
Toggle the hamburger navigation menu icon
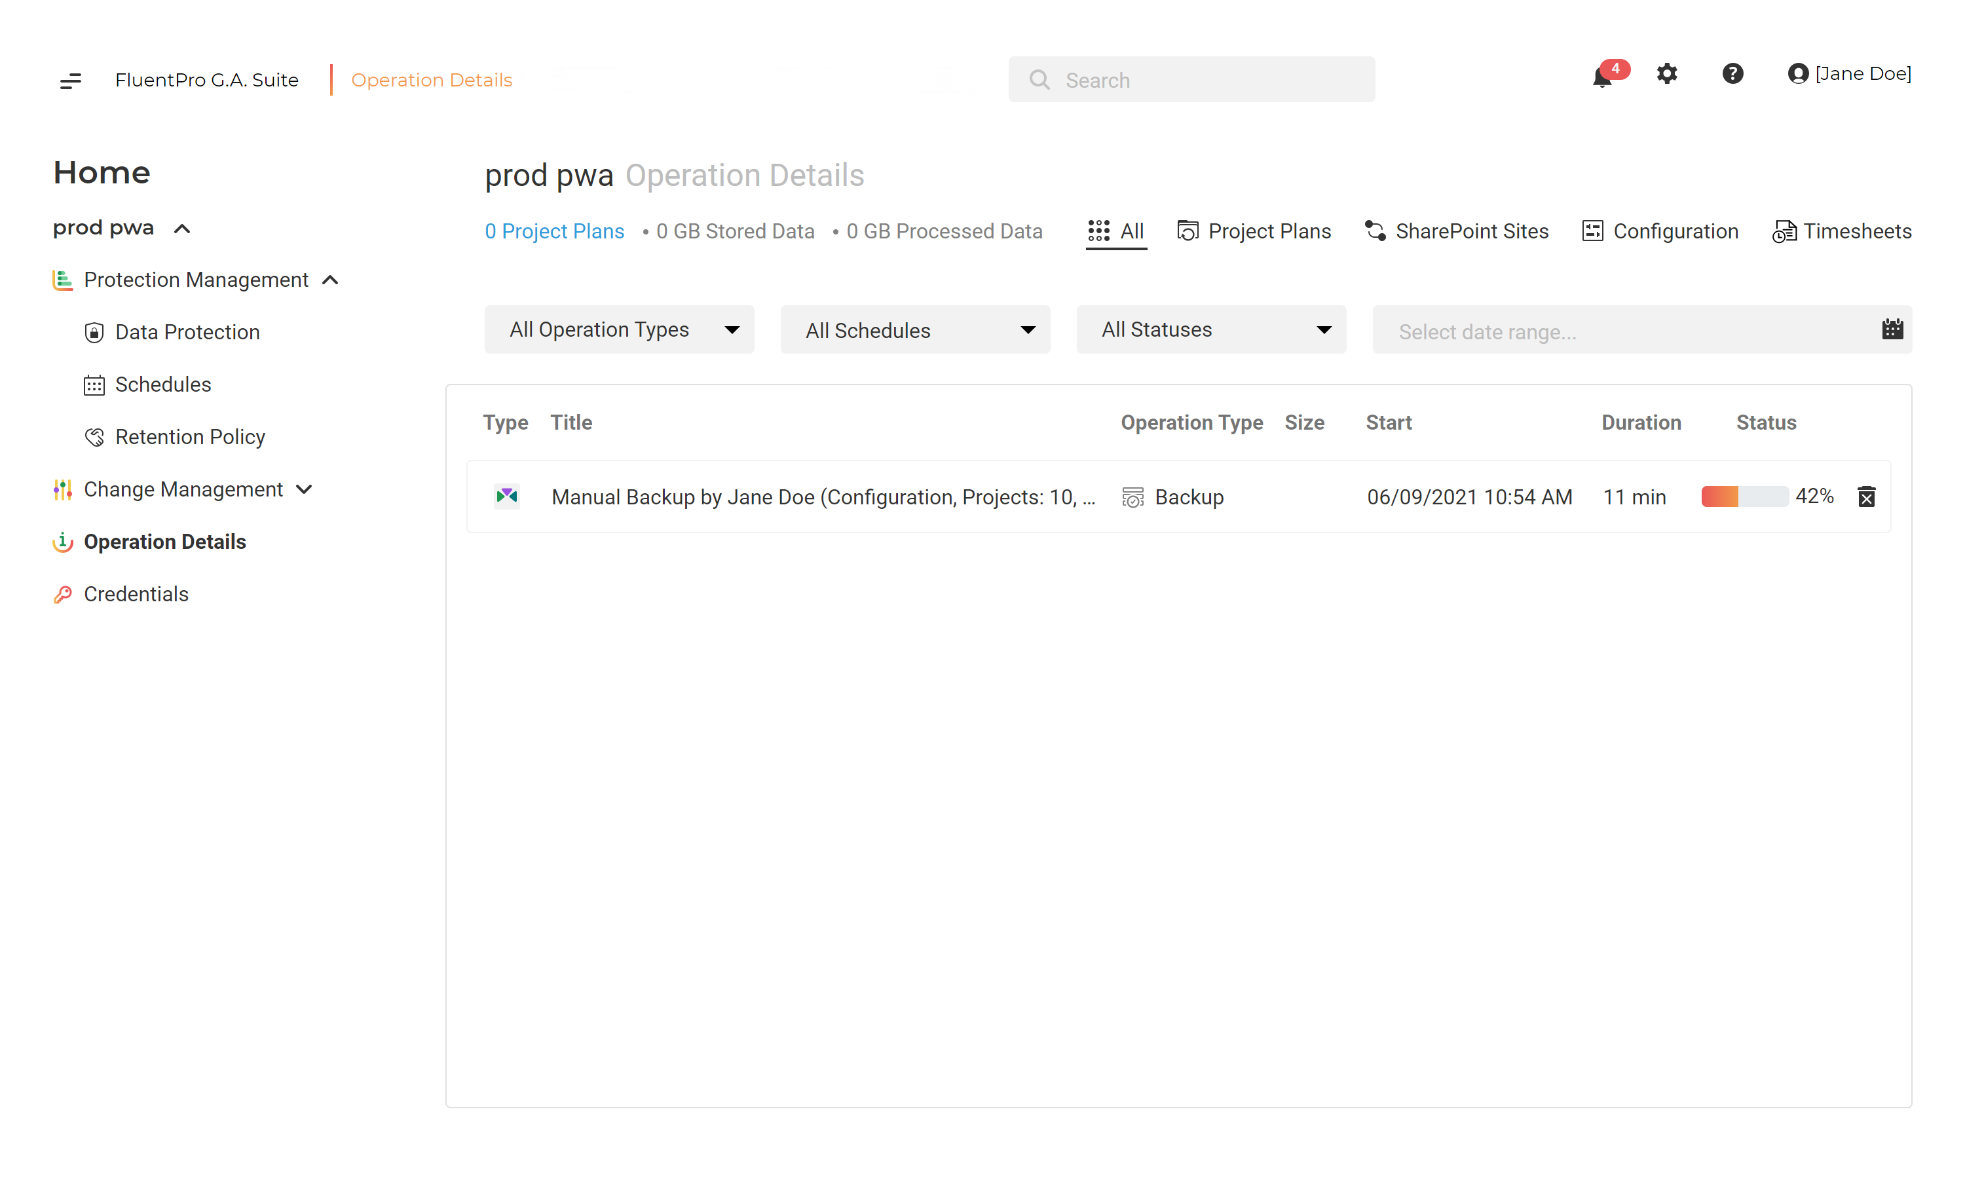click(x=71, y=81)
